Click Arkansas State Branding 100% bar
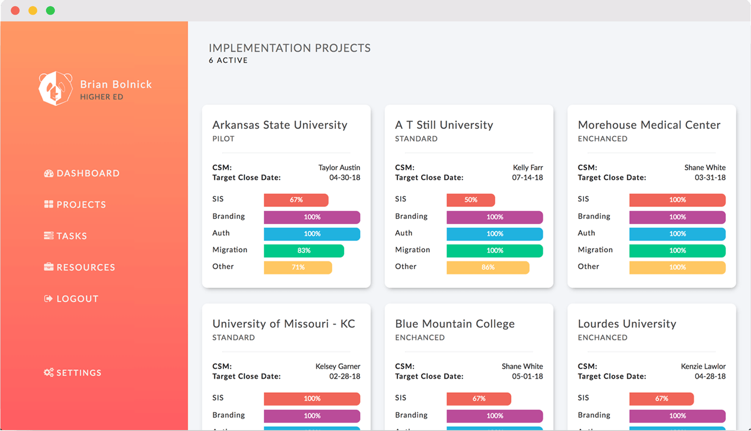 click(312, 217)
